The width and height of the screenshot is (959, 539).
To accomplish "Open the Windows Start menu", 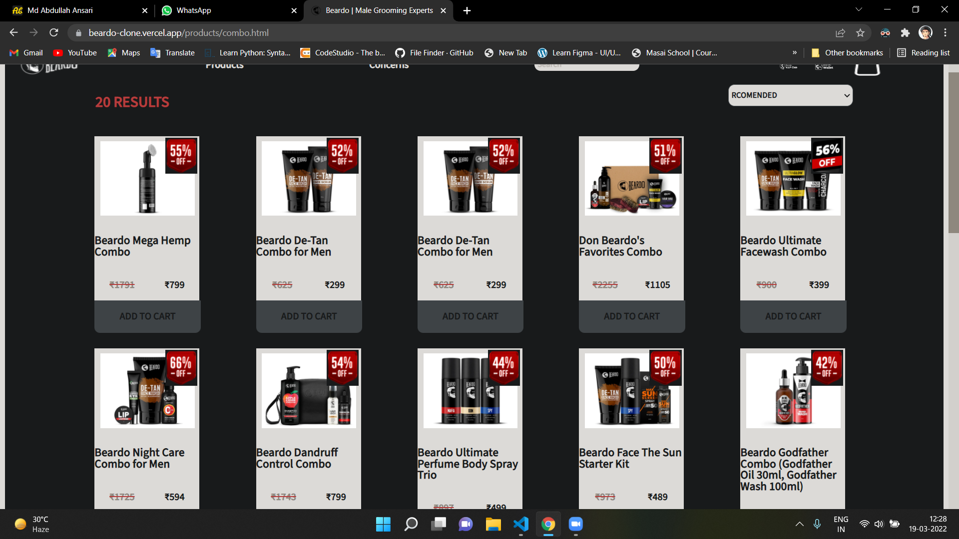I will point(383,524).
